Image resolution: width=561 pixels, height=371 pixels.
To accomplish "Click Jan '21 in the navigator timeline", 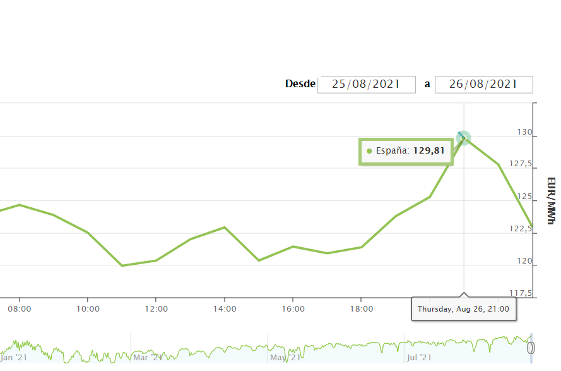I will (x=14, y=357).
